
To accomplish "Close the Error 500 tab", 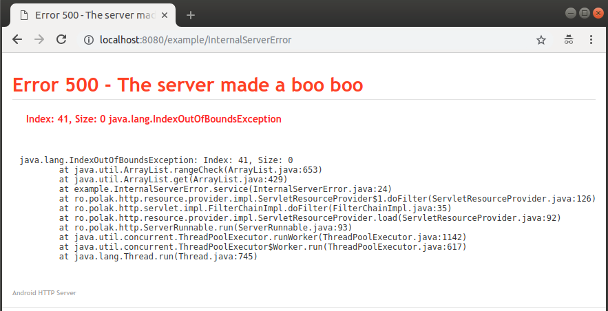I will click(x=165, y=16).
